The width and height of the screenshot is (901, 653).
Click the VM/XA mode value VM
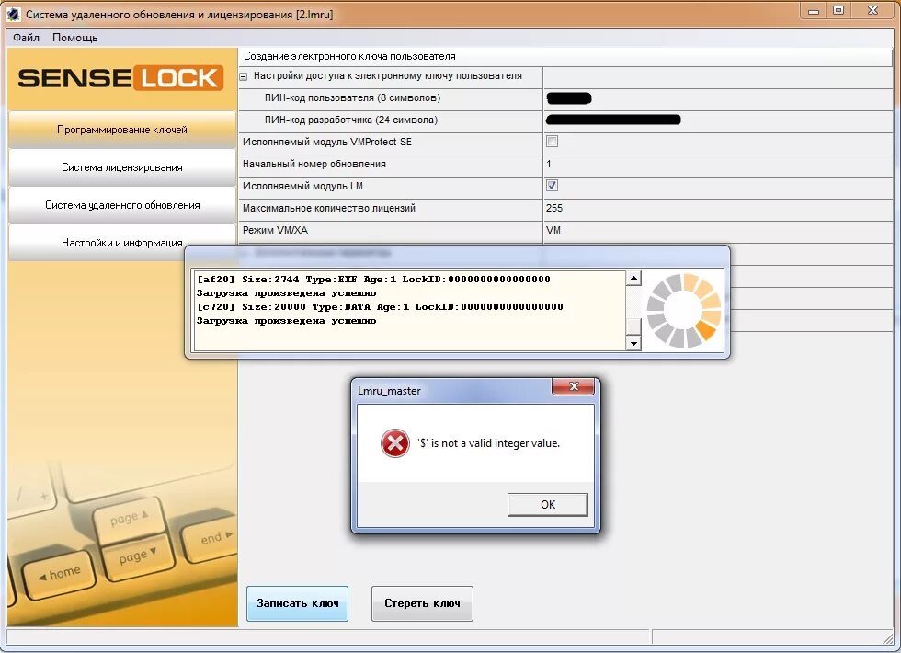tap(553, 230)
